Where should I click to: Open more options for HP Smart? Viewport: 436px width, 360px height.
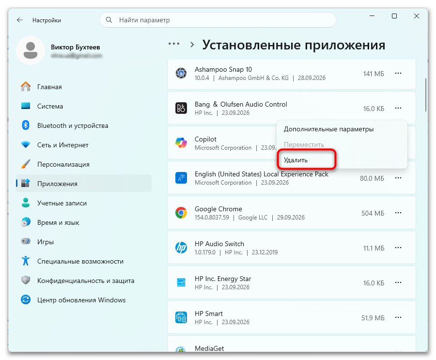[x=398, y=317]
